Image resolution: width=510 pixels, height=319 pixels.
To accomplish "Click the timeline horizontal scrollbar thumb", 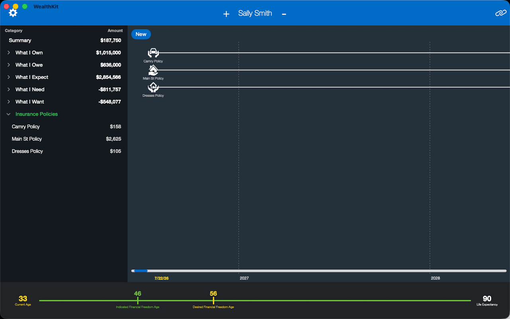I will coord(141,271).
